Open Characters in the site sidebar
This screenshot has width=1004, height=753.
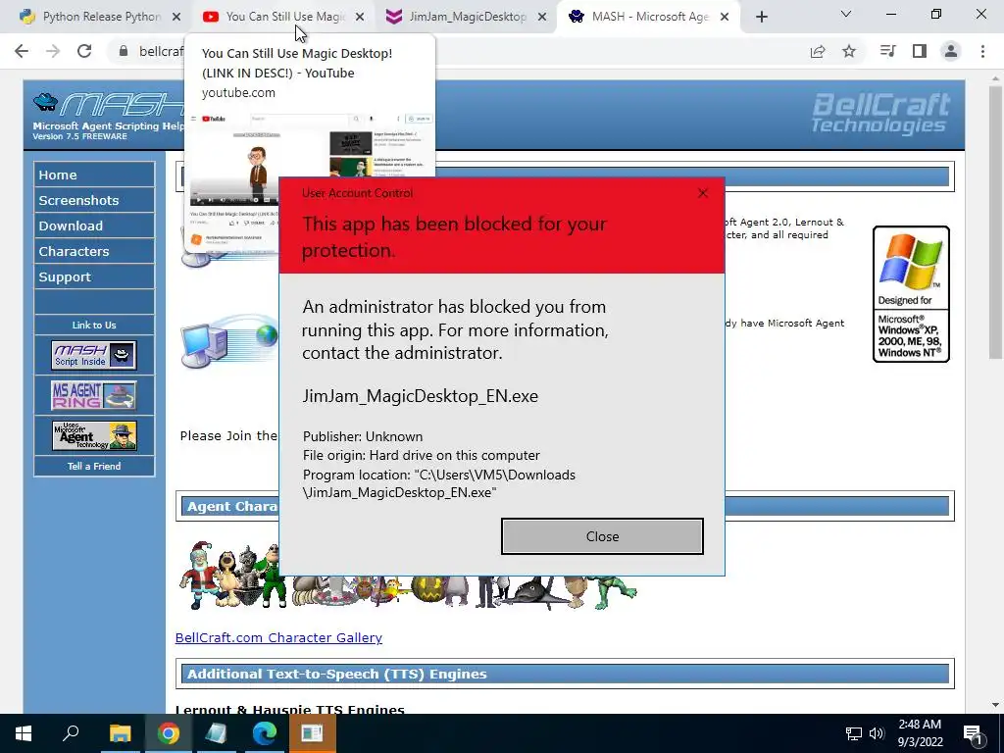pos(94,252)
